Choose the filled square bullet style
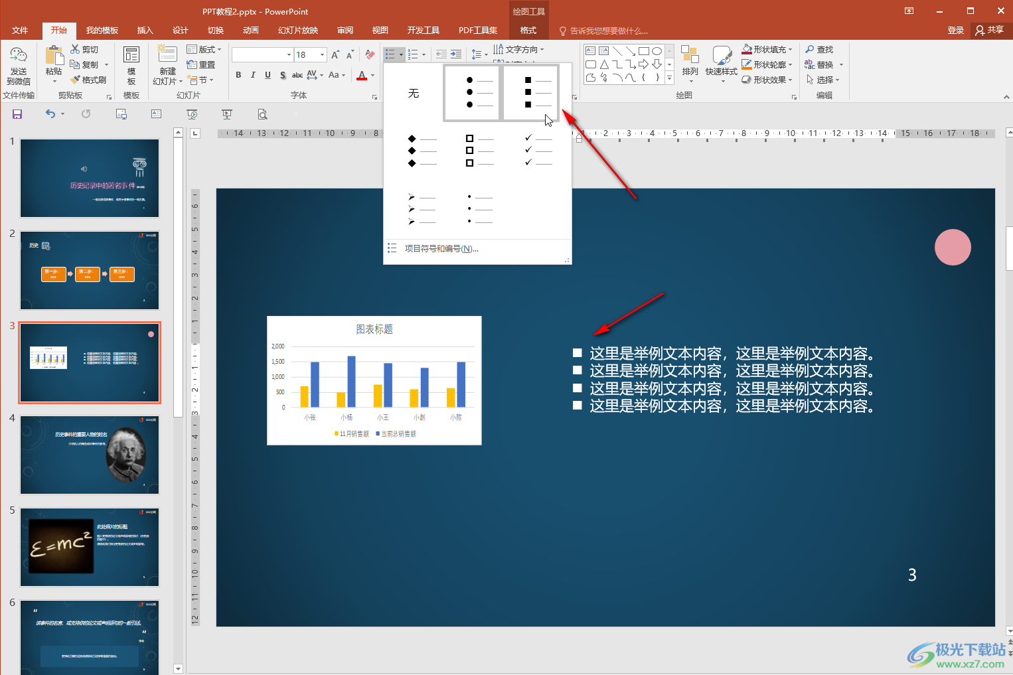This screenshot has height=675, width=1013. point(530,93)
